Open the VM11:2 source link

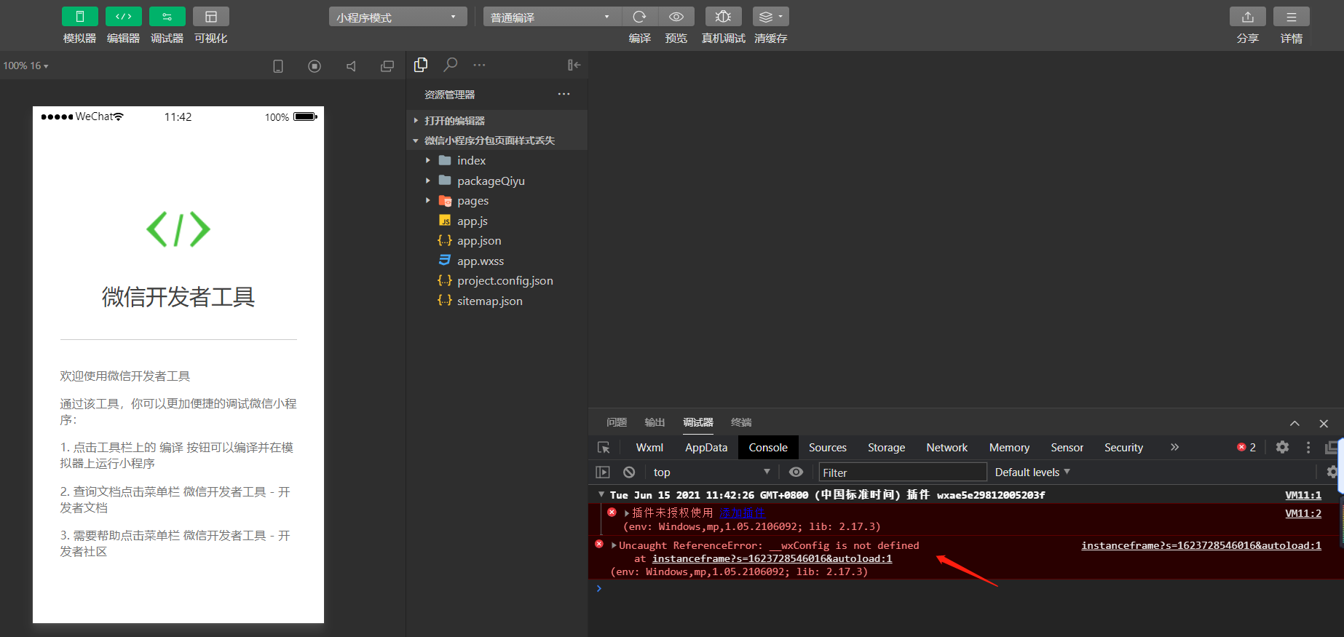[1303, 513]
